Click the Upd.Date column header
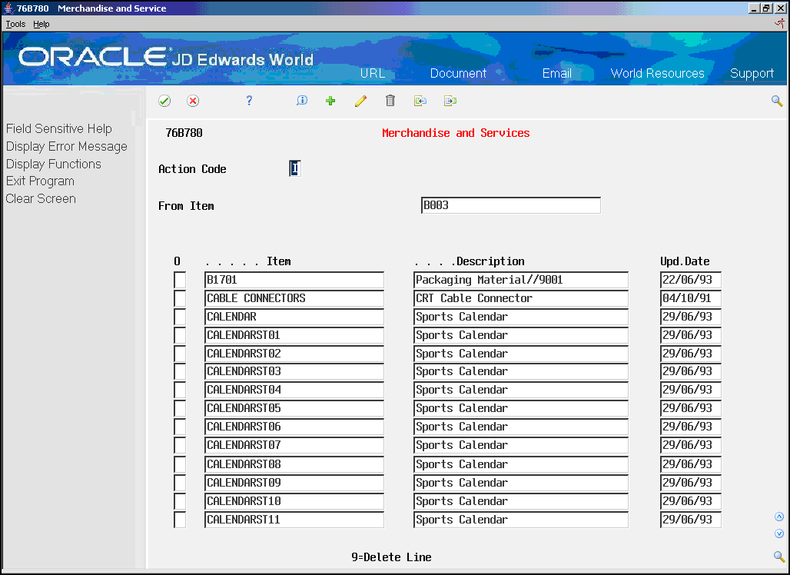 click(685, 261)
